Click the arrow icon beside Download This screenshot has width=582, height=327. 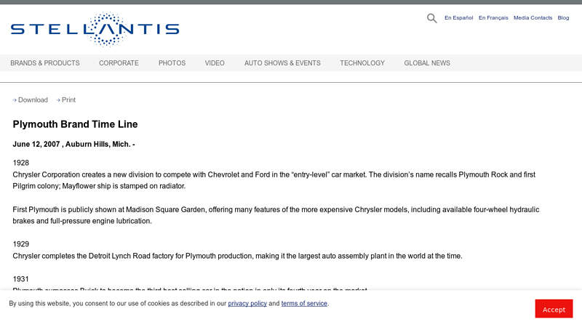pyautogui.click(x=15, y=100)
